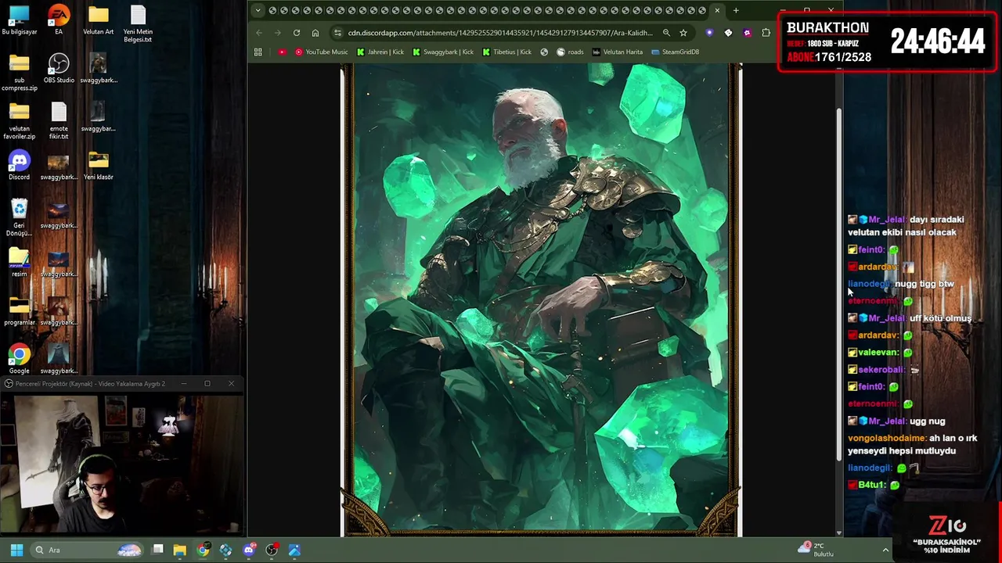Select the Yeni klasör folder
The height and width of the screenshot is (563, 1002).
[98, 166]
